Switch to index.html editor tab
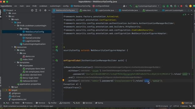195x109 pixels. (x=86, y=10)
